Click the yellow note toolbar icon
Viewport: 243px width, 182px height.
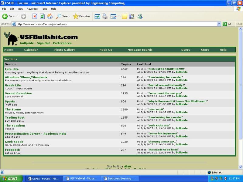click(125, 16)
